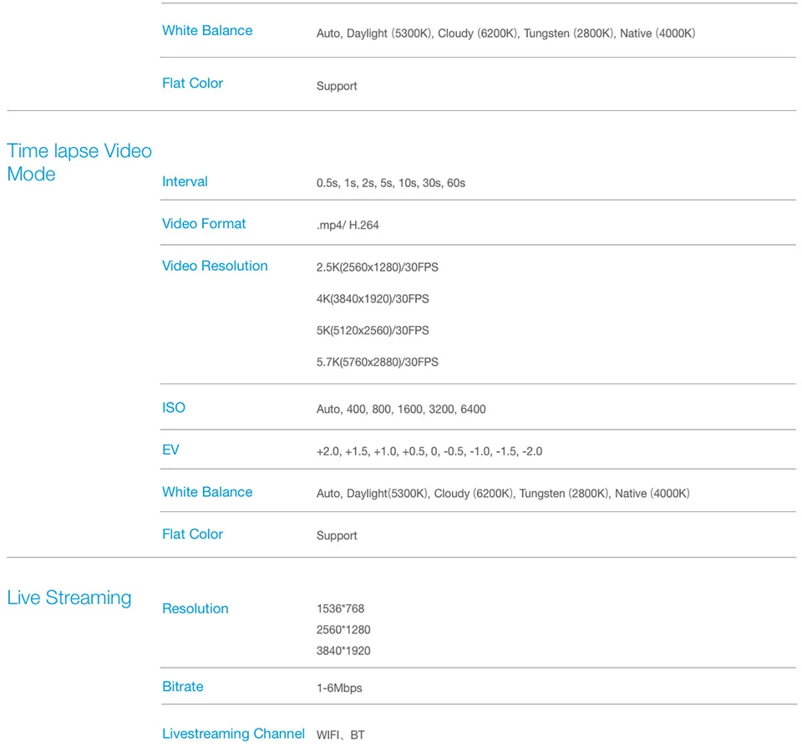The width and height of the screenshot is (802, 752).
Task: Click the ISO values 'Auto, 400, 800, 1600, 3200, 6400'
Action: point(401,409)
